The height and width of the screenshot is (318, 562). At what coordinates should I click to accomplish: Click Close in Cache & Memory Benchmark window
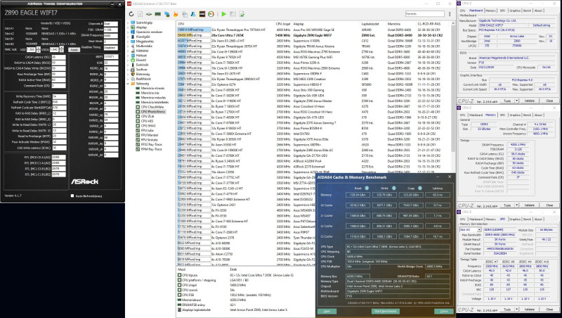tap(444, 311)
